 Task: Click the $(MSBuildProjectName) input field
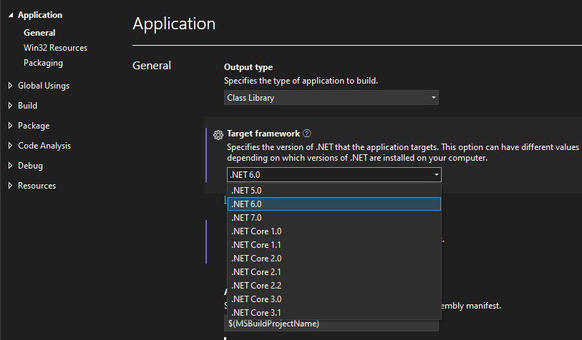coord(331,324)
